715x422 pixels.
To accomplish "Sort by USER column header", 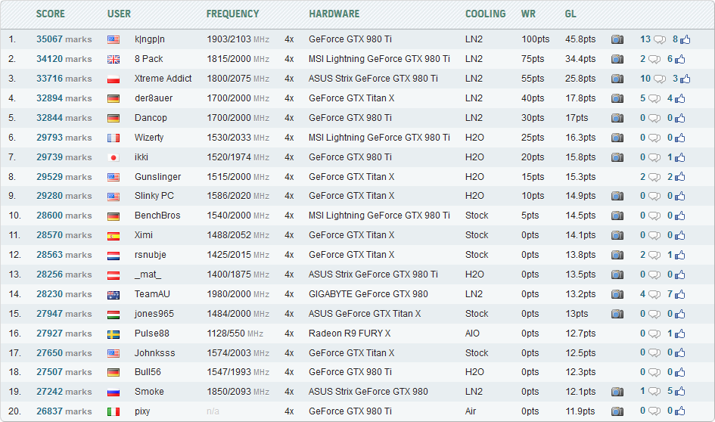I will tap(119, 14).
